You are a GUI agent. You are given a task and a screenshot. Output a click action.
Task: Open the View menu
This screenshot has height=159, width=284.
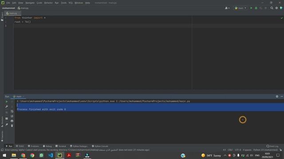21,3
